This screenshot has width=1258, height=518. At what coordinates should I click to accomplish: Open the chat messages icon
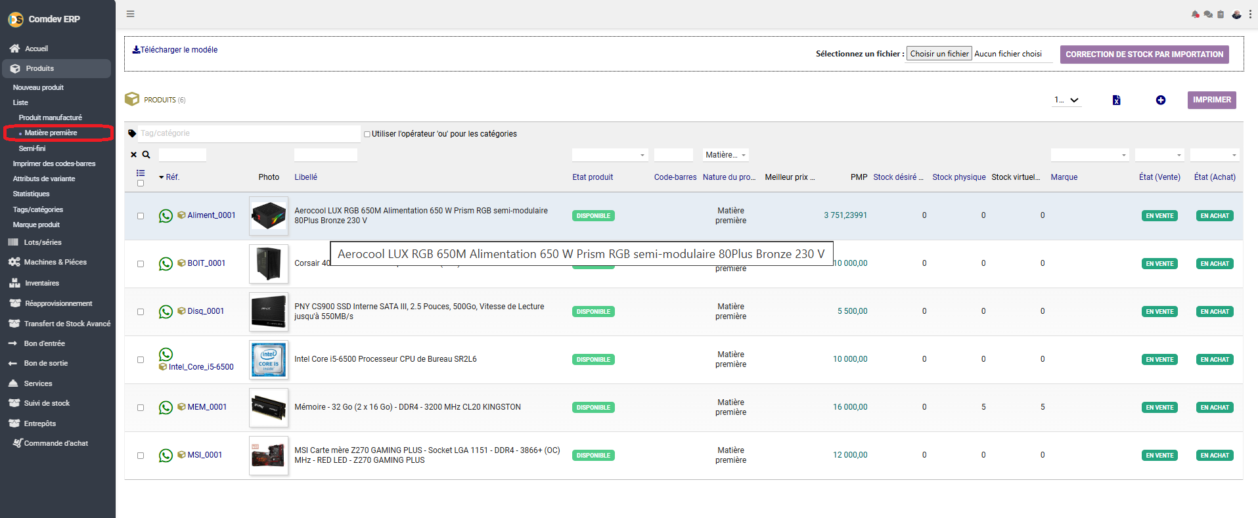point(1208,14)
